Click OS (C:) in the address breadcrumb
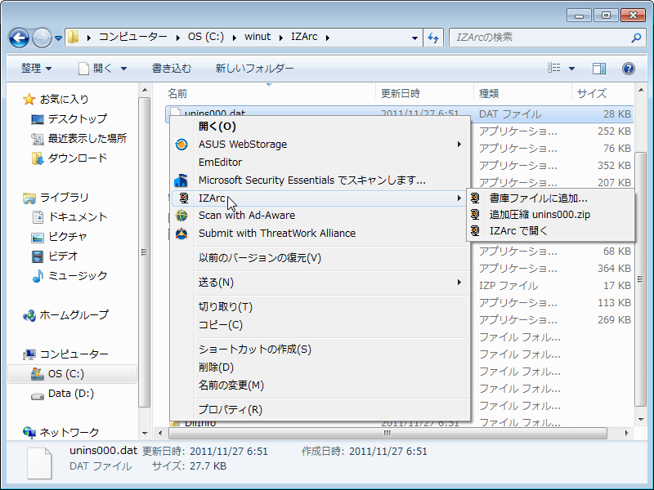Screen dimensions: 654x490 206,37
